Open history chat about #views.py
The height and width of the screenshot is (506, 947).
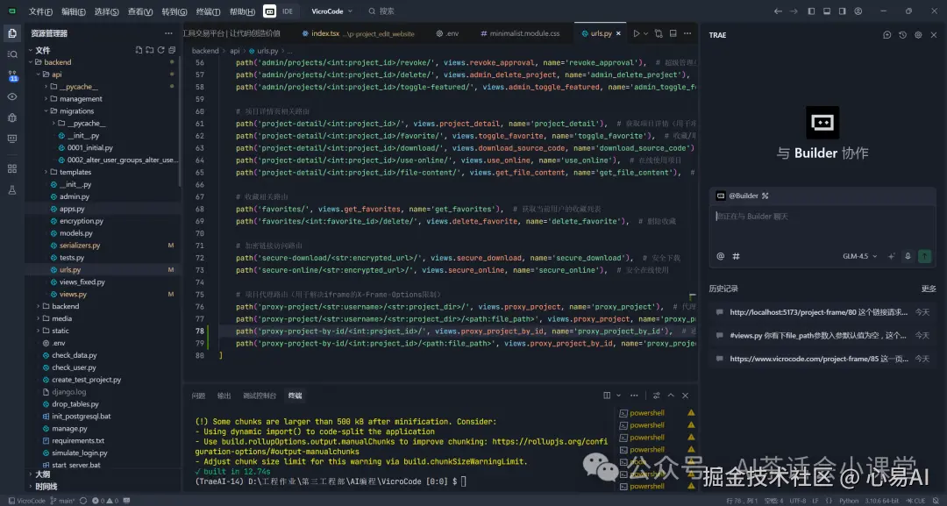(822, 335)
